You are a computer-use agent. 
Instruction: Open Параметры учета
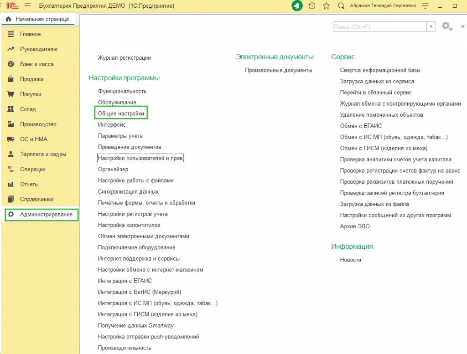(120, 136)
